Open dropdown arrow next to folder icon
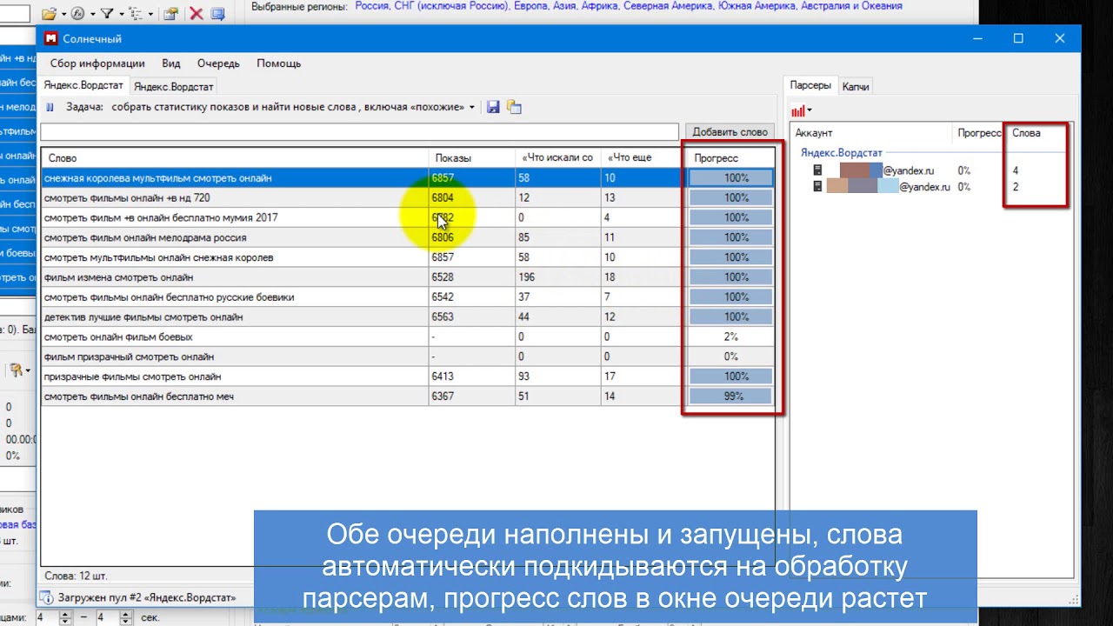 tap(63, 15)
